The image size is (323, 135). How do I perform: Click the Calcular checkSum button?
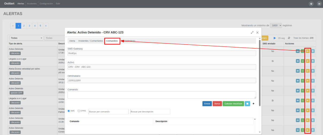pos(233,104)
